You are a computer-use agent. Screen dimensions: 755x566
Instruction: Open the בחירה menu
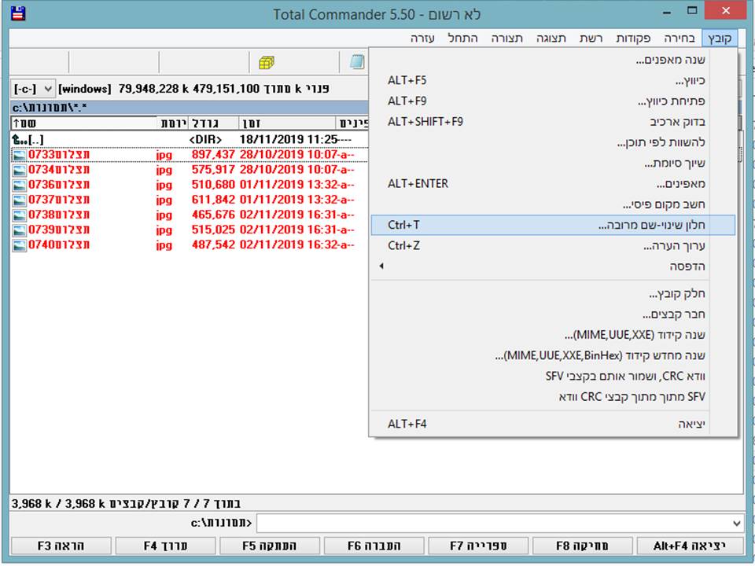[x=679, y=38]
